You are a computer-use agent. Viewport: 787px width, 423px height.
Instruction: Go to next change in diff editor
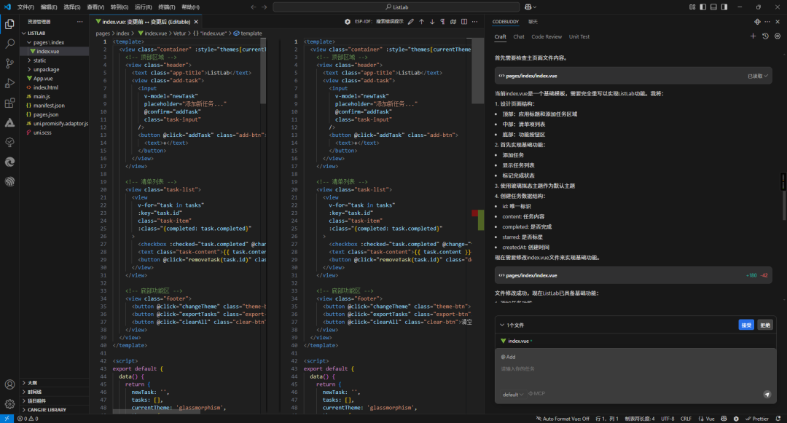(432, 22)
